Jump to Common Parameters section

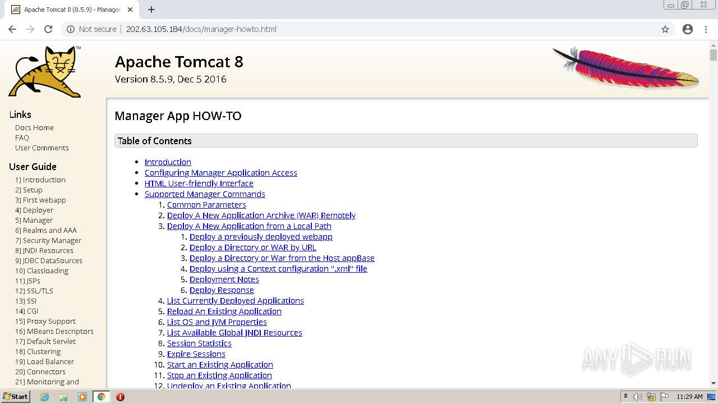click(x=206, y=205)
